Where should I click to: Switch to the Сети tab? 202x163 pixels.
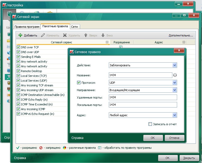(74, 27)
